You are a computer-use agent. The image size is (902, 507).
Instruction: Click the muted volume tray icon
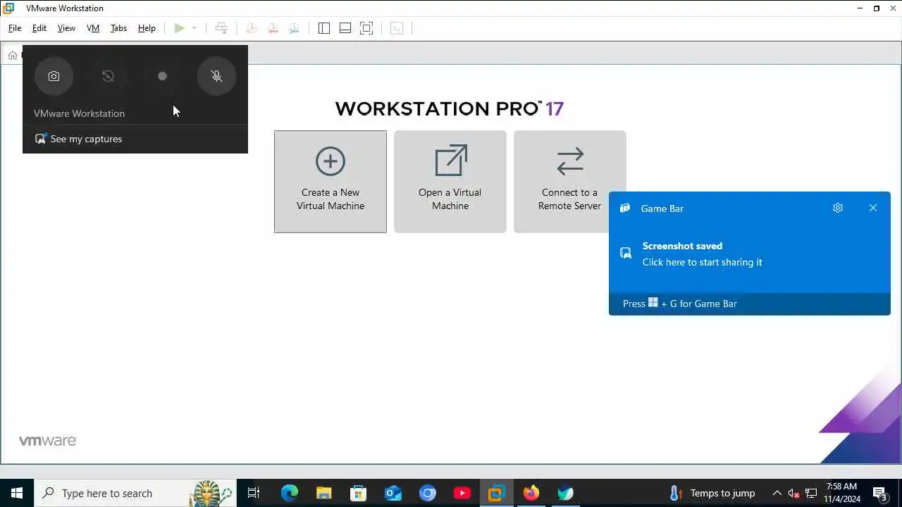(793, 493)
